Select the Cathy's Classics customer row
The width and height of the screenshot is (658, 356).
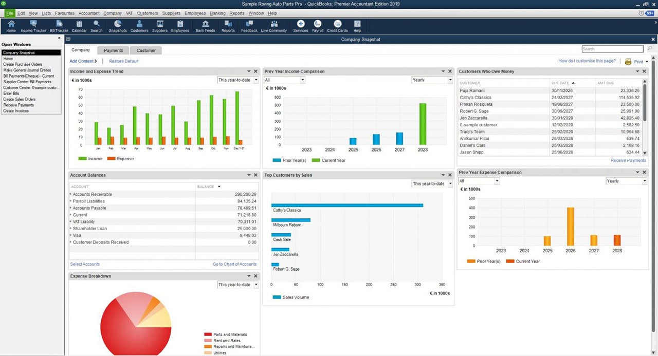[550, 98]
